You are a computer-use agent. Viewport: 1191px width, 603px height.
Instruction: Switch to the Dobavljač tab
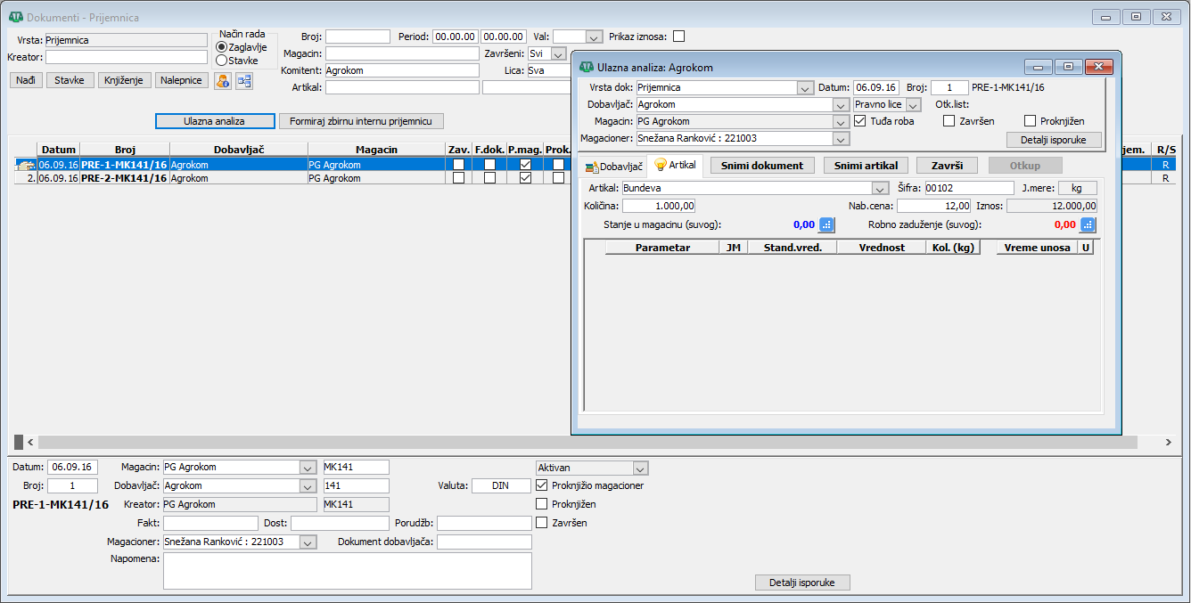click(613, 167)
